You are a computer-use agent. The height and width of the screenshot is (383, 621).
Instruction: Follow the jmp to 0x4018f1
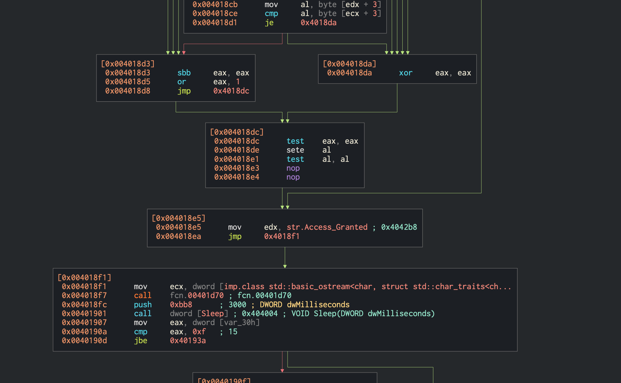point(282,236)
